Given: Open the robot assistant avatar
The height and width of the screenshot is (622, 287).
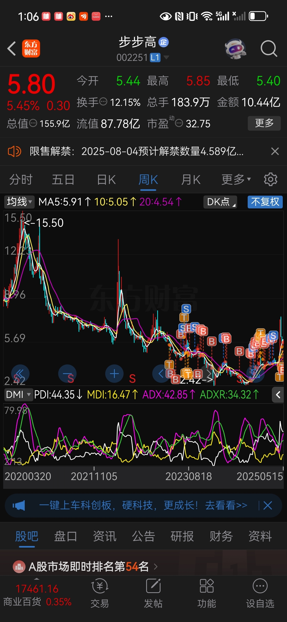Looking at the screenshot, I should click(x=235, y=49).
